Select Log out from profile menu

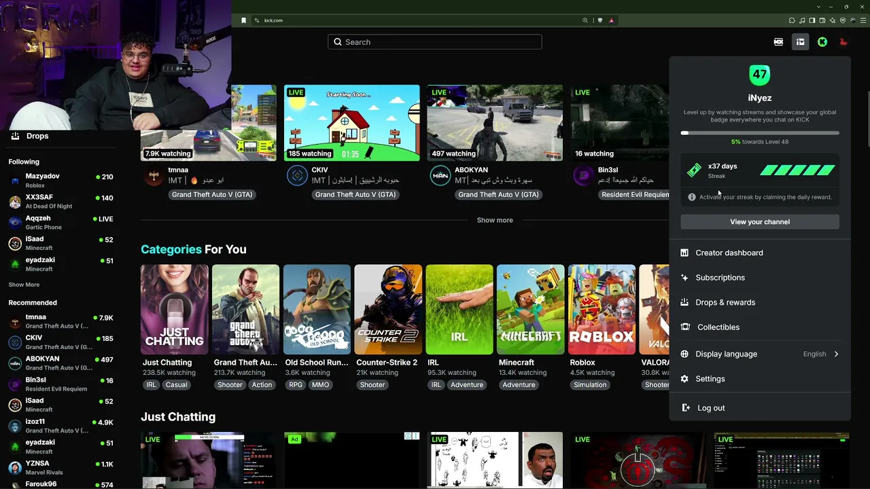point(760,408)
